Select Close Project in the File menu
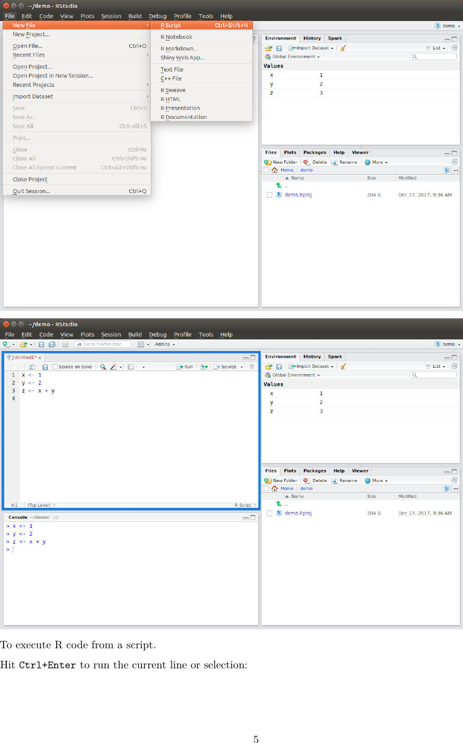463x743 pixels. coord(77,179)
